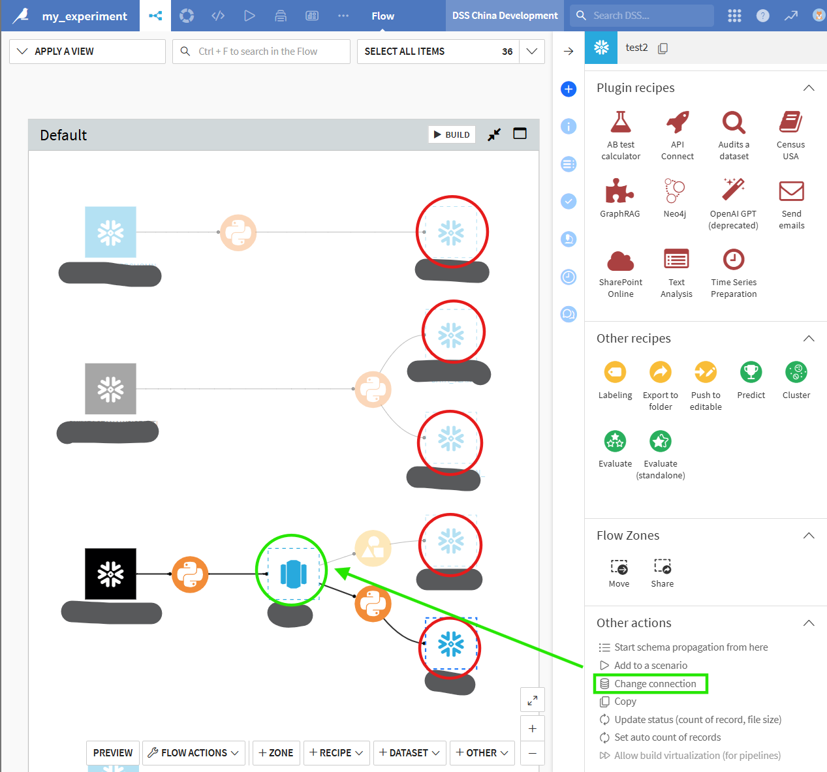The height and width of the screenshot is (772, 827).
Task: Choose the Evaluate recipe
Action: pos(615,449)
